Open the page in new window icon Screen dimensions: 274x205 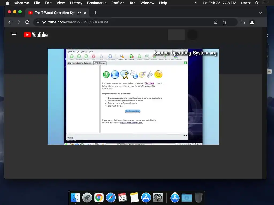pyautogui.click(x=216, y=22)
